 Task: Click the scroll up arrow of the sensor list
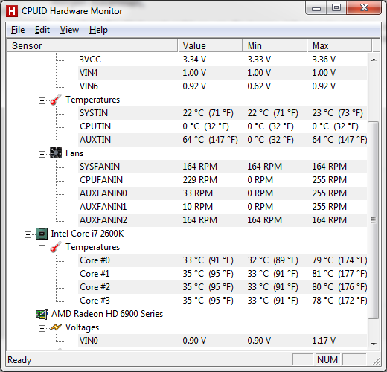pyautogui.click(x=374, y=60)
